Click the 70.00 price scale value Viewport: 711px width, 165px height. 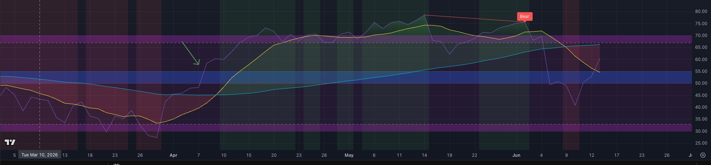pyautogui.click(x=701, y=36)
